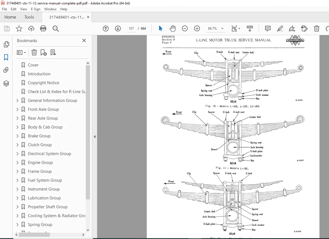Go to previous page with up arrow
The height and width of the screenshot is (239, 329).
[106, 29]
